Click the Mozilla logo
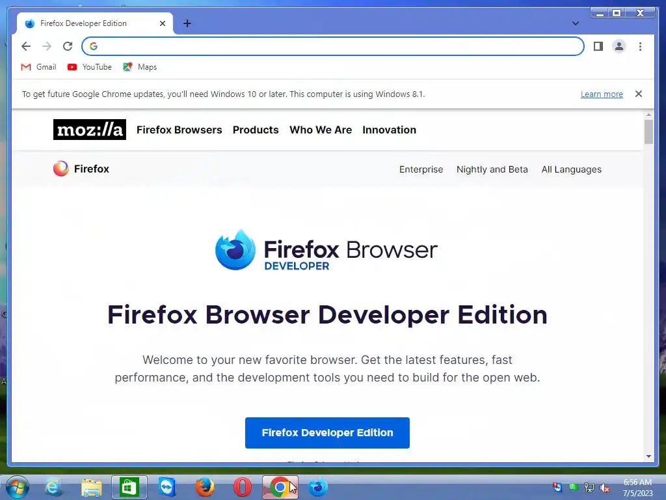Image resolution: width=666 pixels, height=500 pixels. 90,130
